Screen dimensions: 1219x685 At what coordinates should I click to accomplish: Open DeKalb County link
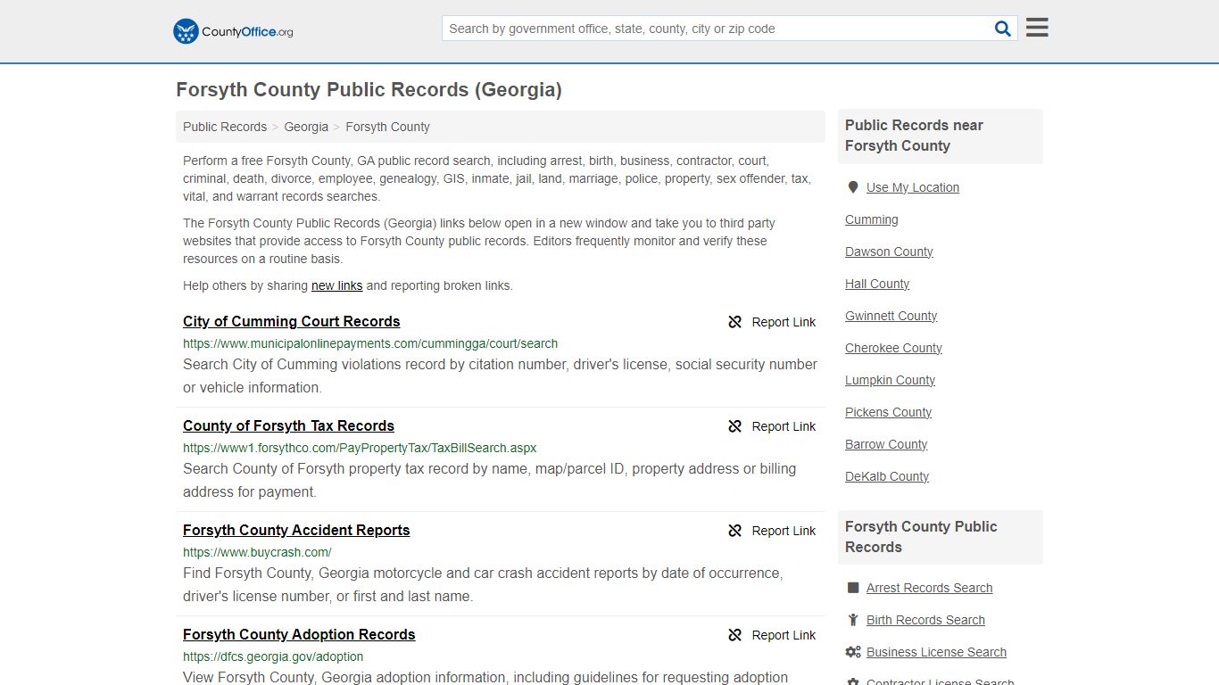pos(887,476)
